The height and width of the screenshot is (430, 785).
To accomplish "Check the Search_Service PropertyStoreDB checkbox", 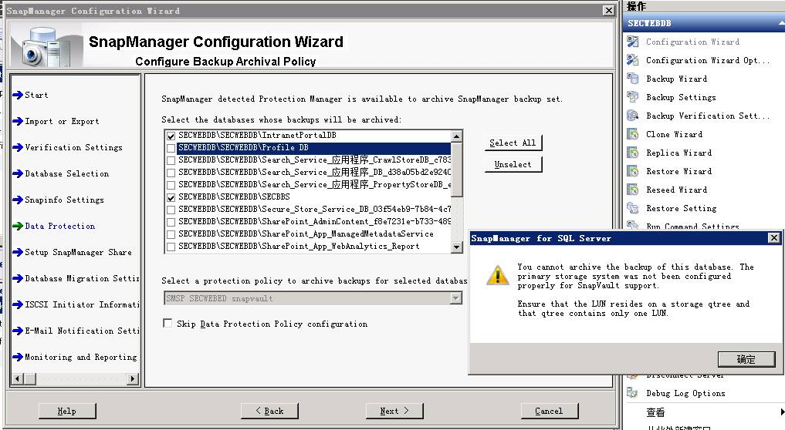I will click(x=171, y=185).
